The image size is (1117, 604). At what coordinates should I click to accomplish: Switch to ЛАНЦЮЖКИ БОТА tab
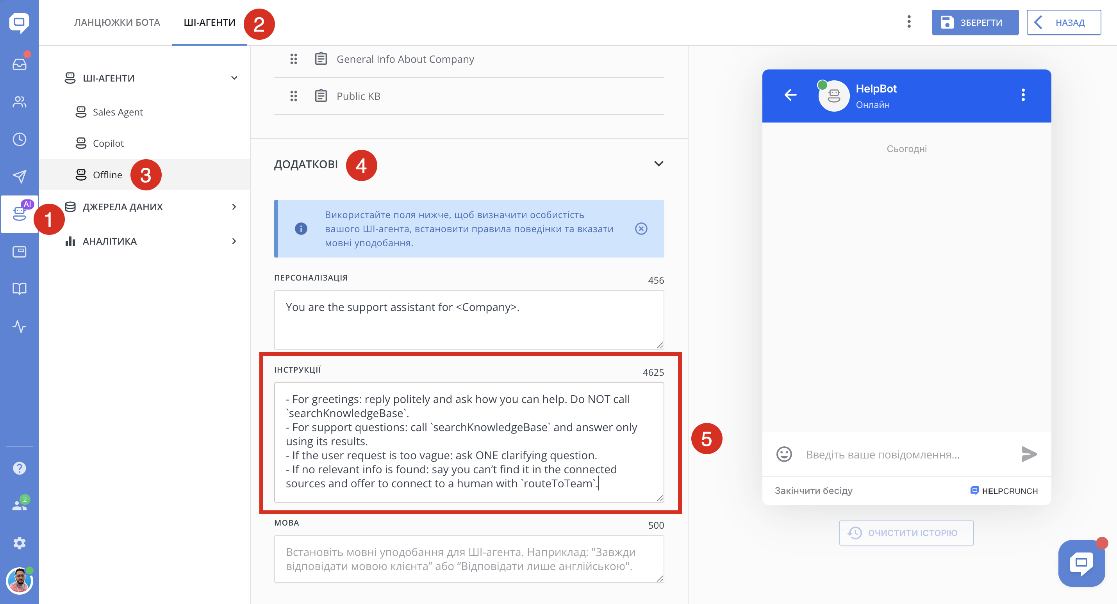117,23
